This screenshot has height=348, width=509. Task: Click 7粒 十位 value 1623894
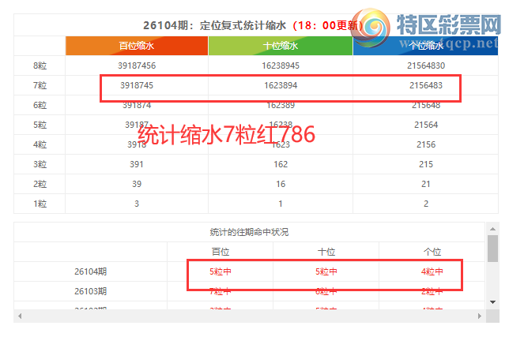280,85
